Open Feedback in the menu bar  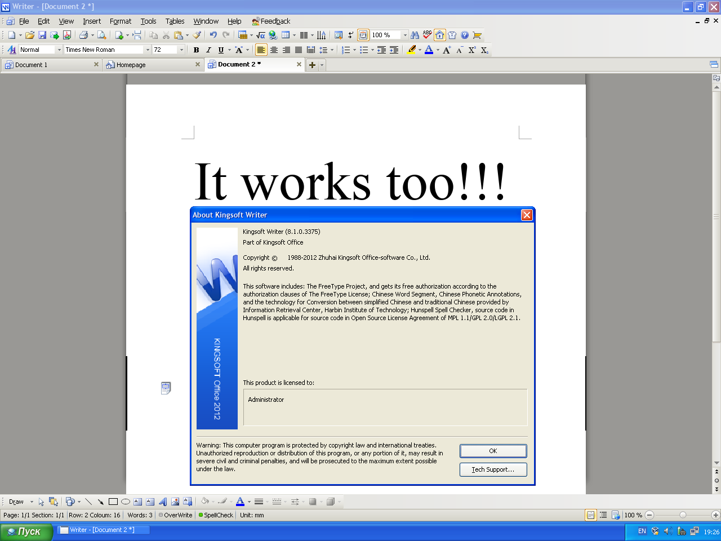[271, 21]
